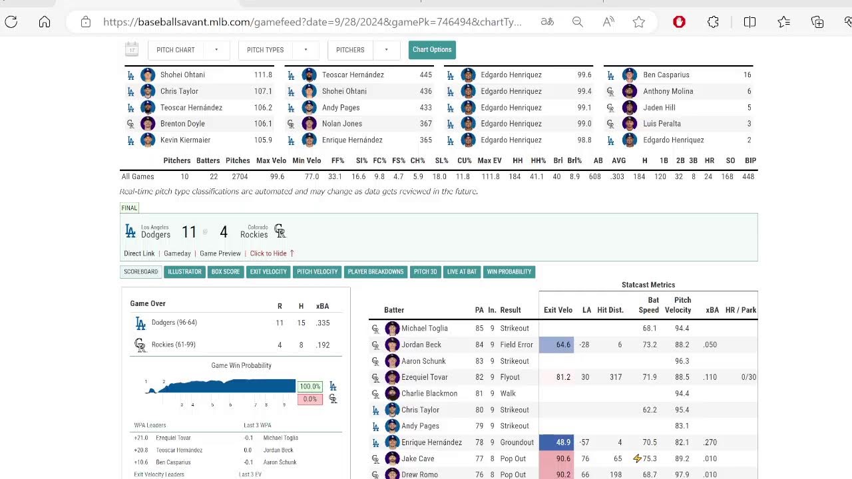This screenshot has width=852, height=479.
Task: Click in the browser address bar URL
Action: pos(312,22)
